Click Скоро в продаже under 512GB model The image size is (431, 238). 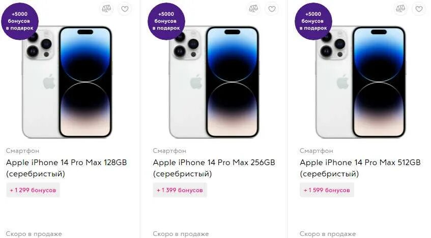coord(328,234)
